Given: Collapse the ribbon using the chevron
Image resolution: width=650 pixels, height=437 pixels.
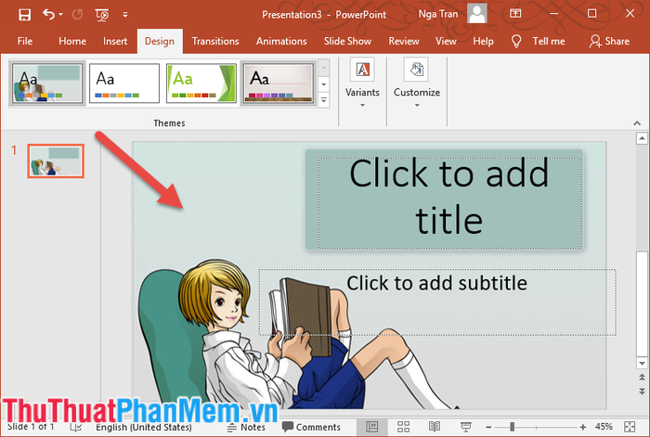Looking at the screenshot, I should pyautogui.click(x=637, y=123).
